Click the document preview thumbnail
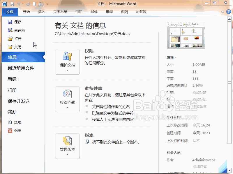Viewport: 233px width, 174px height. pyautogui.click(x=186, y=35)
